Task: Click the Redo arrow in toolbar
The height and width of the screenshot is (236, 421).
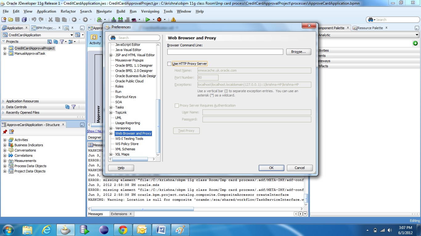Action: point(41,19)
